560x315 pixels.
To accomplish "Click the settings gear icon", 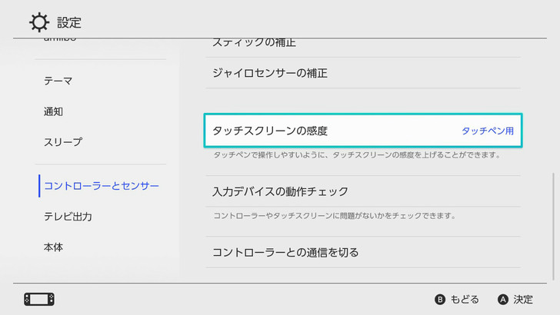I will pos(39,22).
